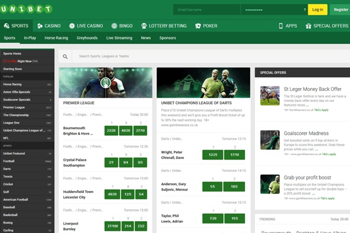Open the Goalscorer Madness offer title
The height and width of the screenshot is (233, 350).
click(x=306, y=133)
